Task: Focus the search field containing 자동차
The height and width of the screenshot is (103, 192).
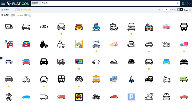Action: [108, 3]
